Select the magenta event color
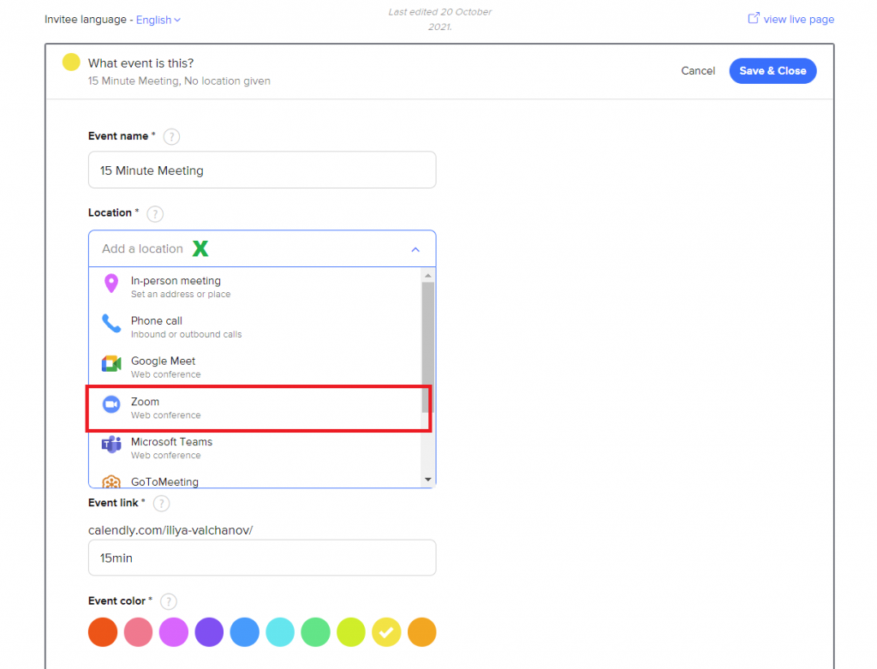Screen dimensions: 877x669 coord(174,632)
